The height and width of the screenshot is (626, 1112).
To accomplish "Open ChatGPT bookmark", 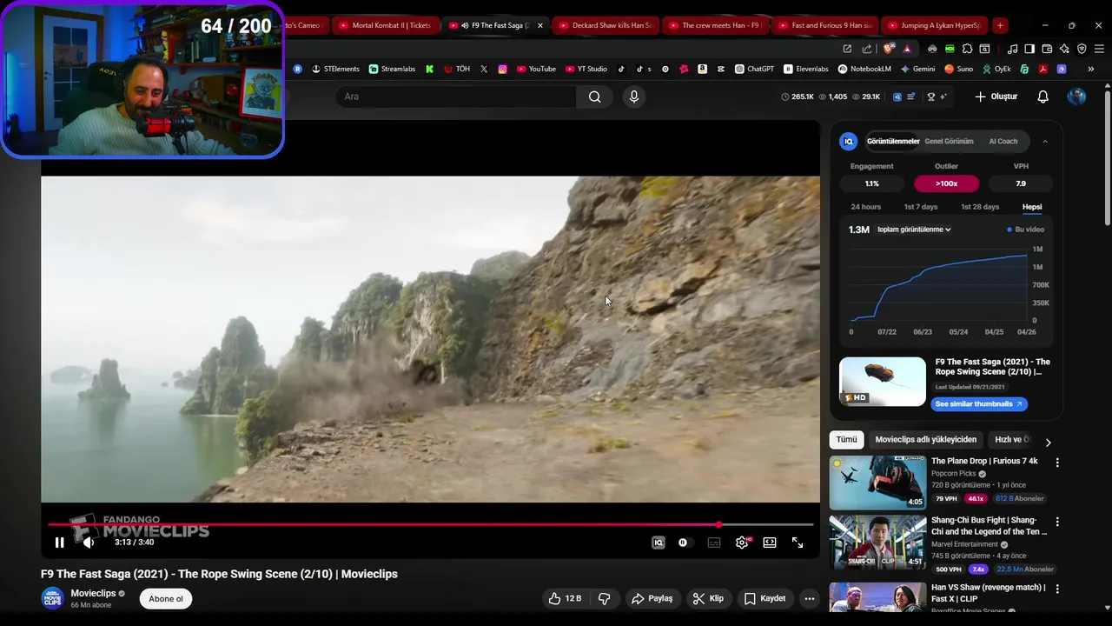I will pyautogui.click(x=754, y=69).
